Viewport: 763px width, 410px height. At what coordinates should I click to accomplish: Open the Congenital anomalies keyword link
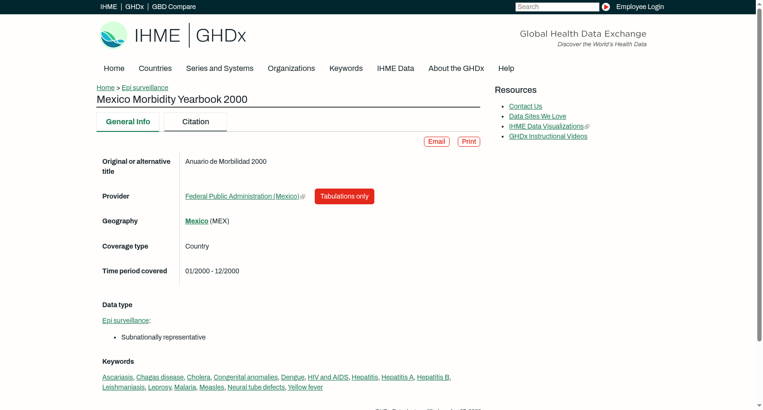click(246, 377)
